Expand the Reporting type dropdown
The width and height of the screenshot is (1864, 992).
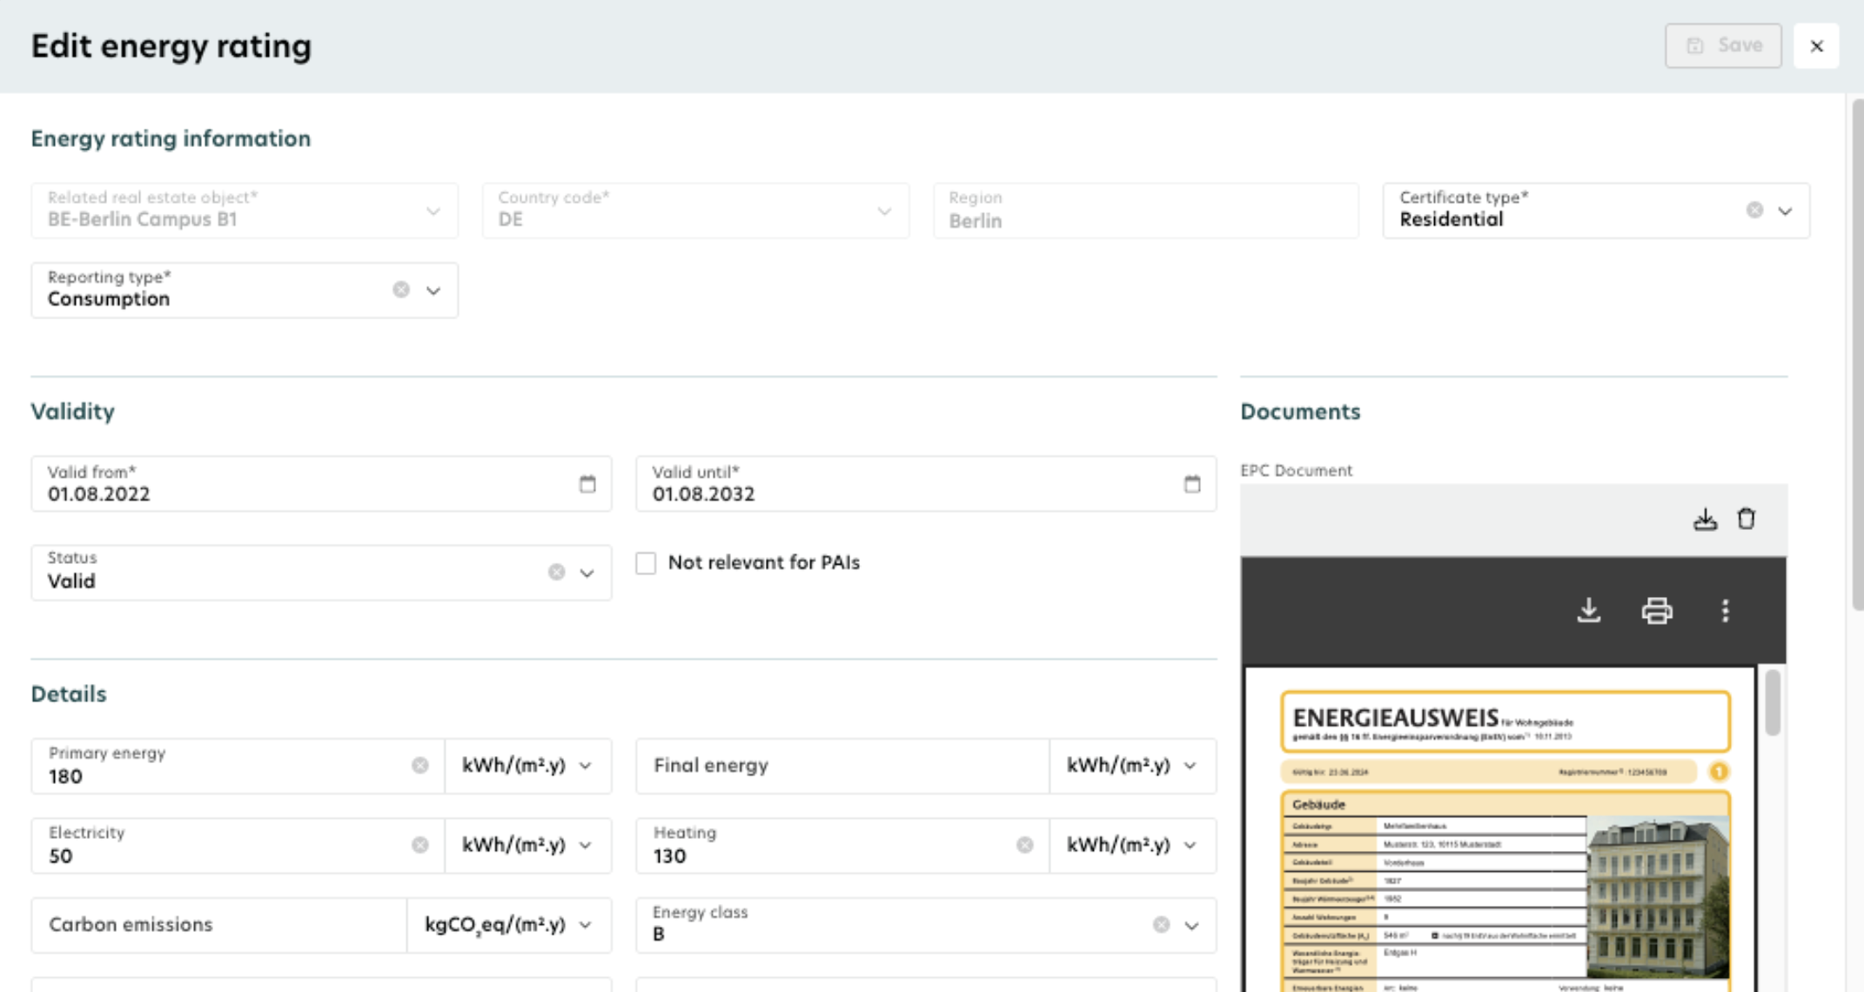point(433,291)
